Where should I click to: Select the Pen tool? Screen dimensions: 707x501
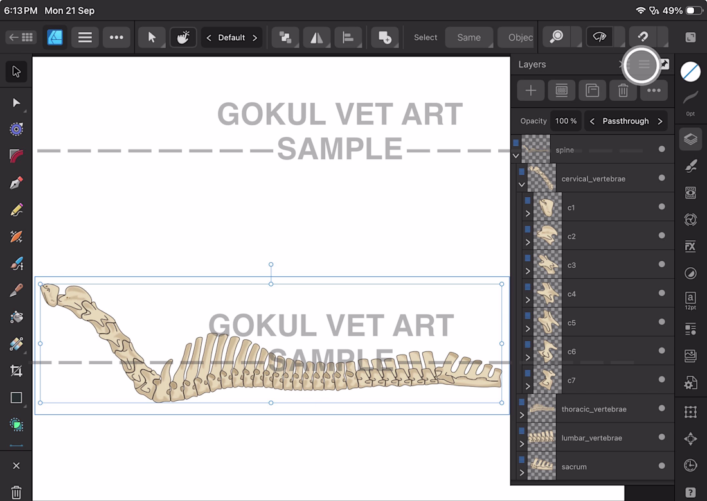16,183
